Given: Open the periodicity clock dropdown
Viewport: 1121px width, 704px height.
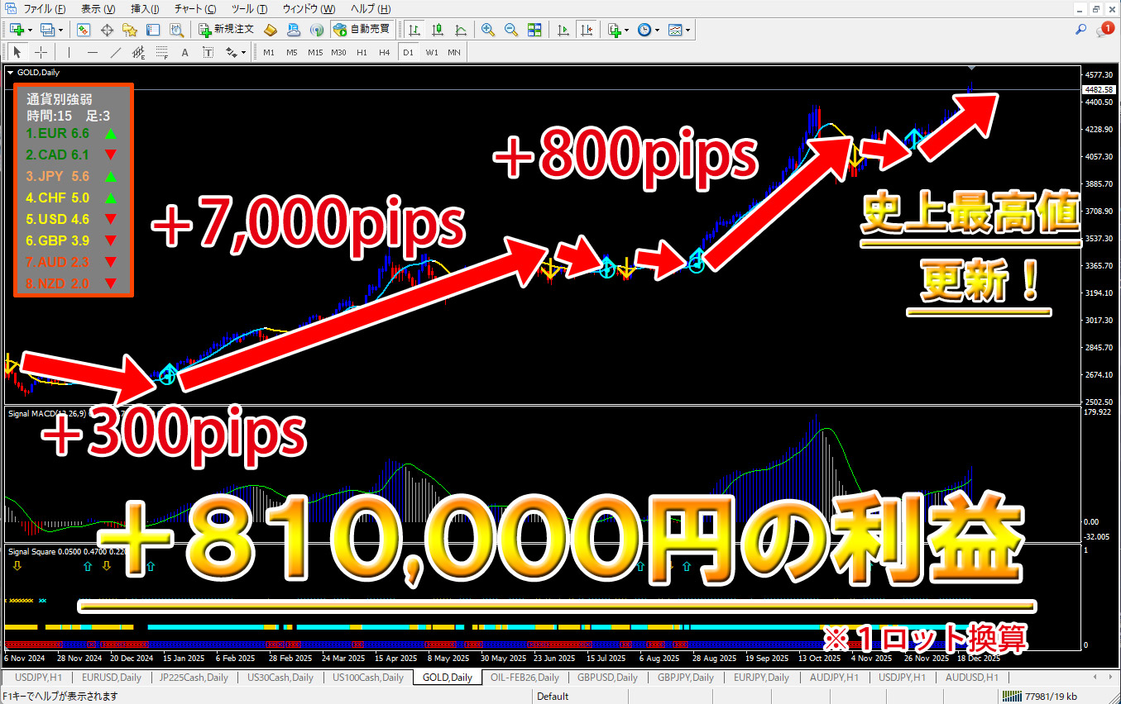Looking at the screenshot, I should 657,30.
